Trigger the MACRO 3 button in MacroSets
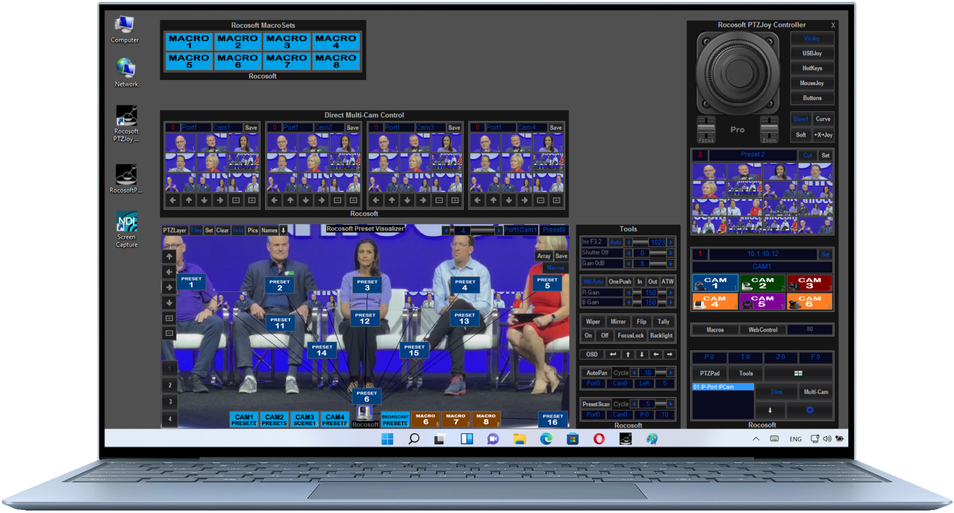The image size is (954, 513). coord(286,42)
